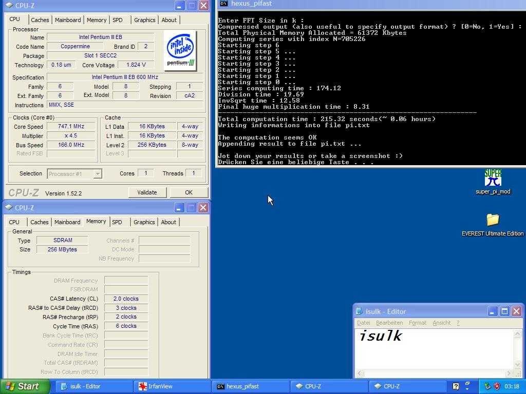Click the help question mark tray icon
The width and height of the screenshot is (526, 394).
click(456, 386)
